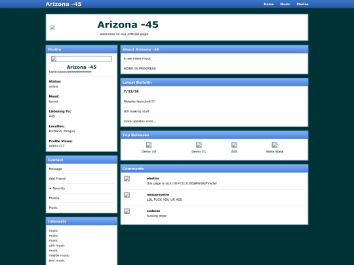Click 'and music' in Interests
354x265 pixels.
pyautogui.click(x=56, y=260)
